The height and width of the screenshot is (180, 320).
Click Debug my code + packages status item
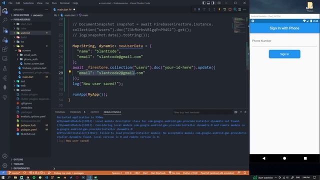[69, 173]
